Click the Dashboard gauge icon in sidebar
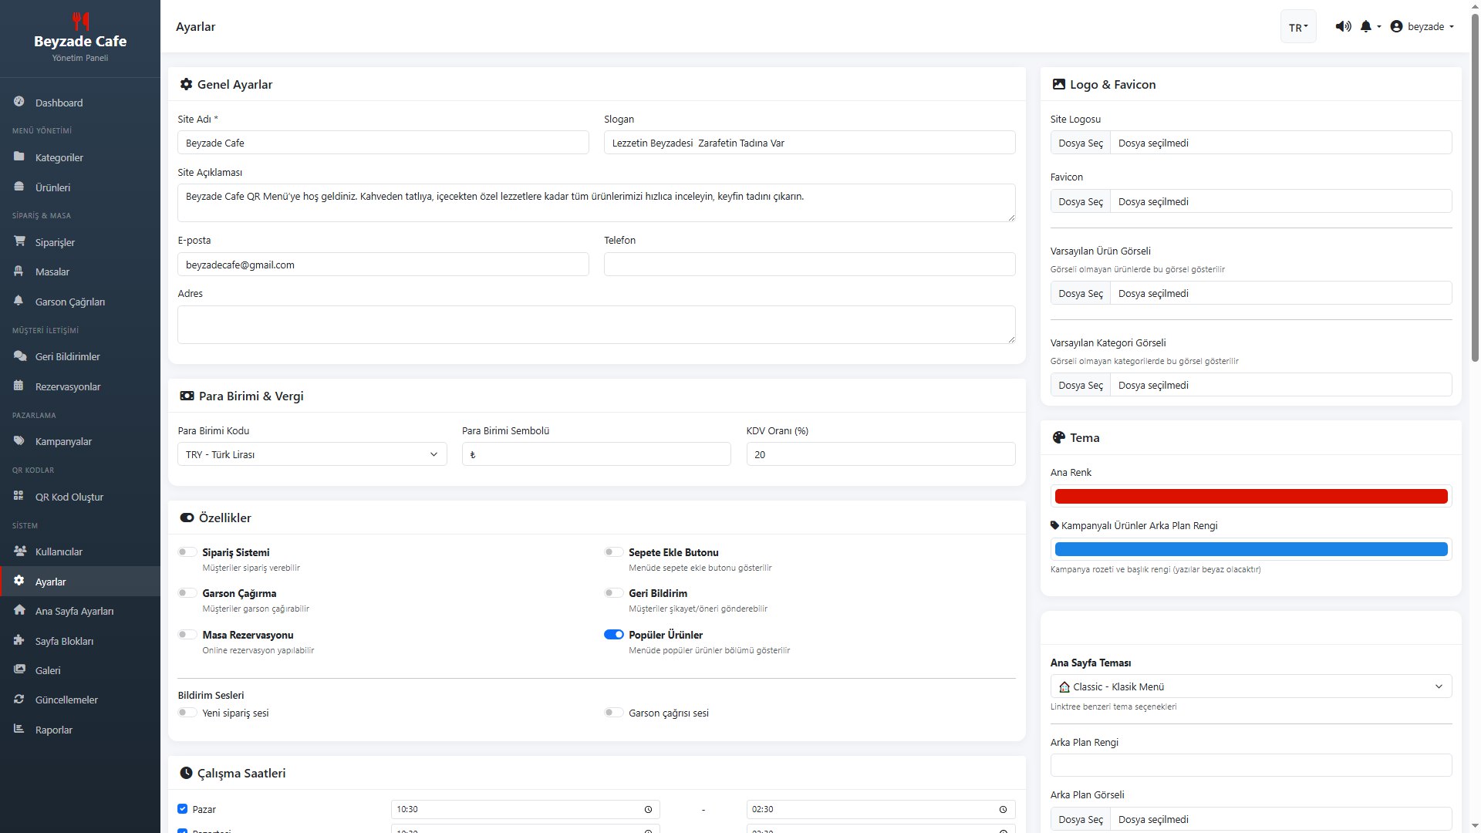Image resolution: width=1481 pixels, height=833 pixels. point(19,102)
